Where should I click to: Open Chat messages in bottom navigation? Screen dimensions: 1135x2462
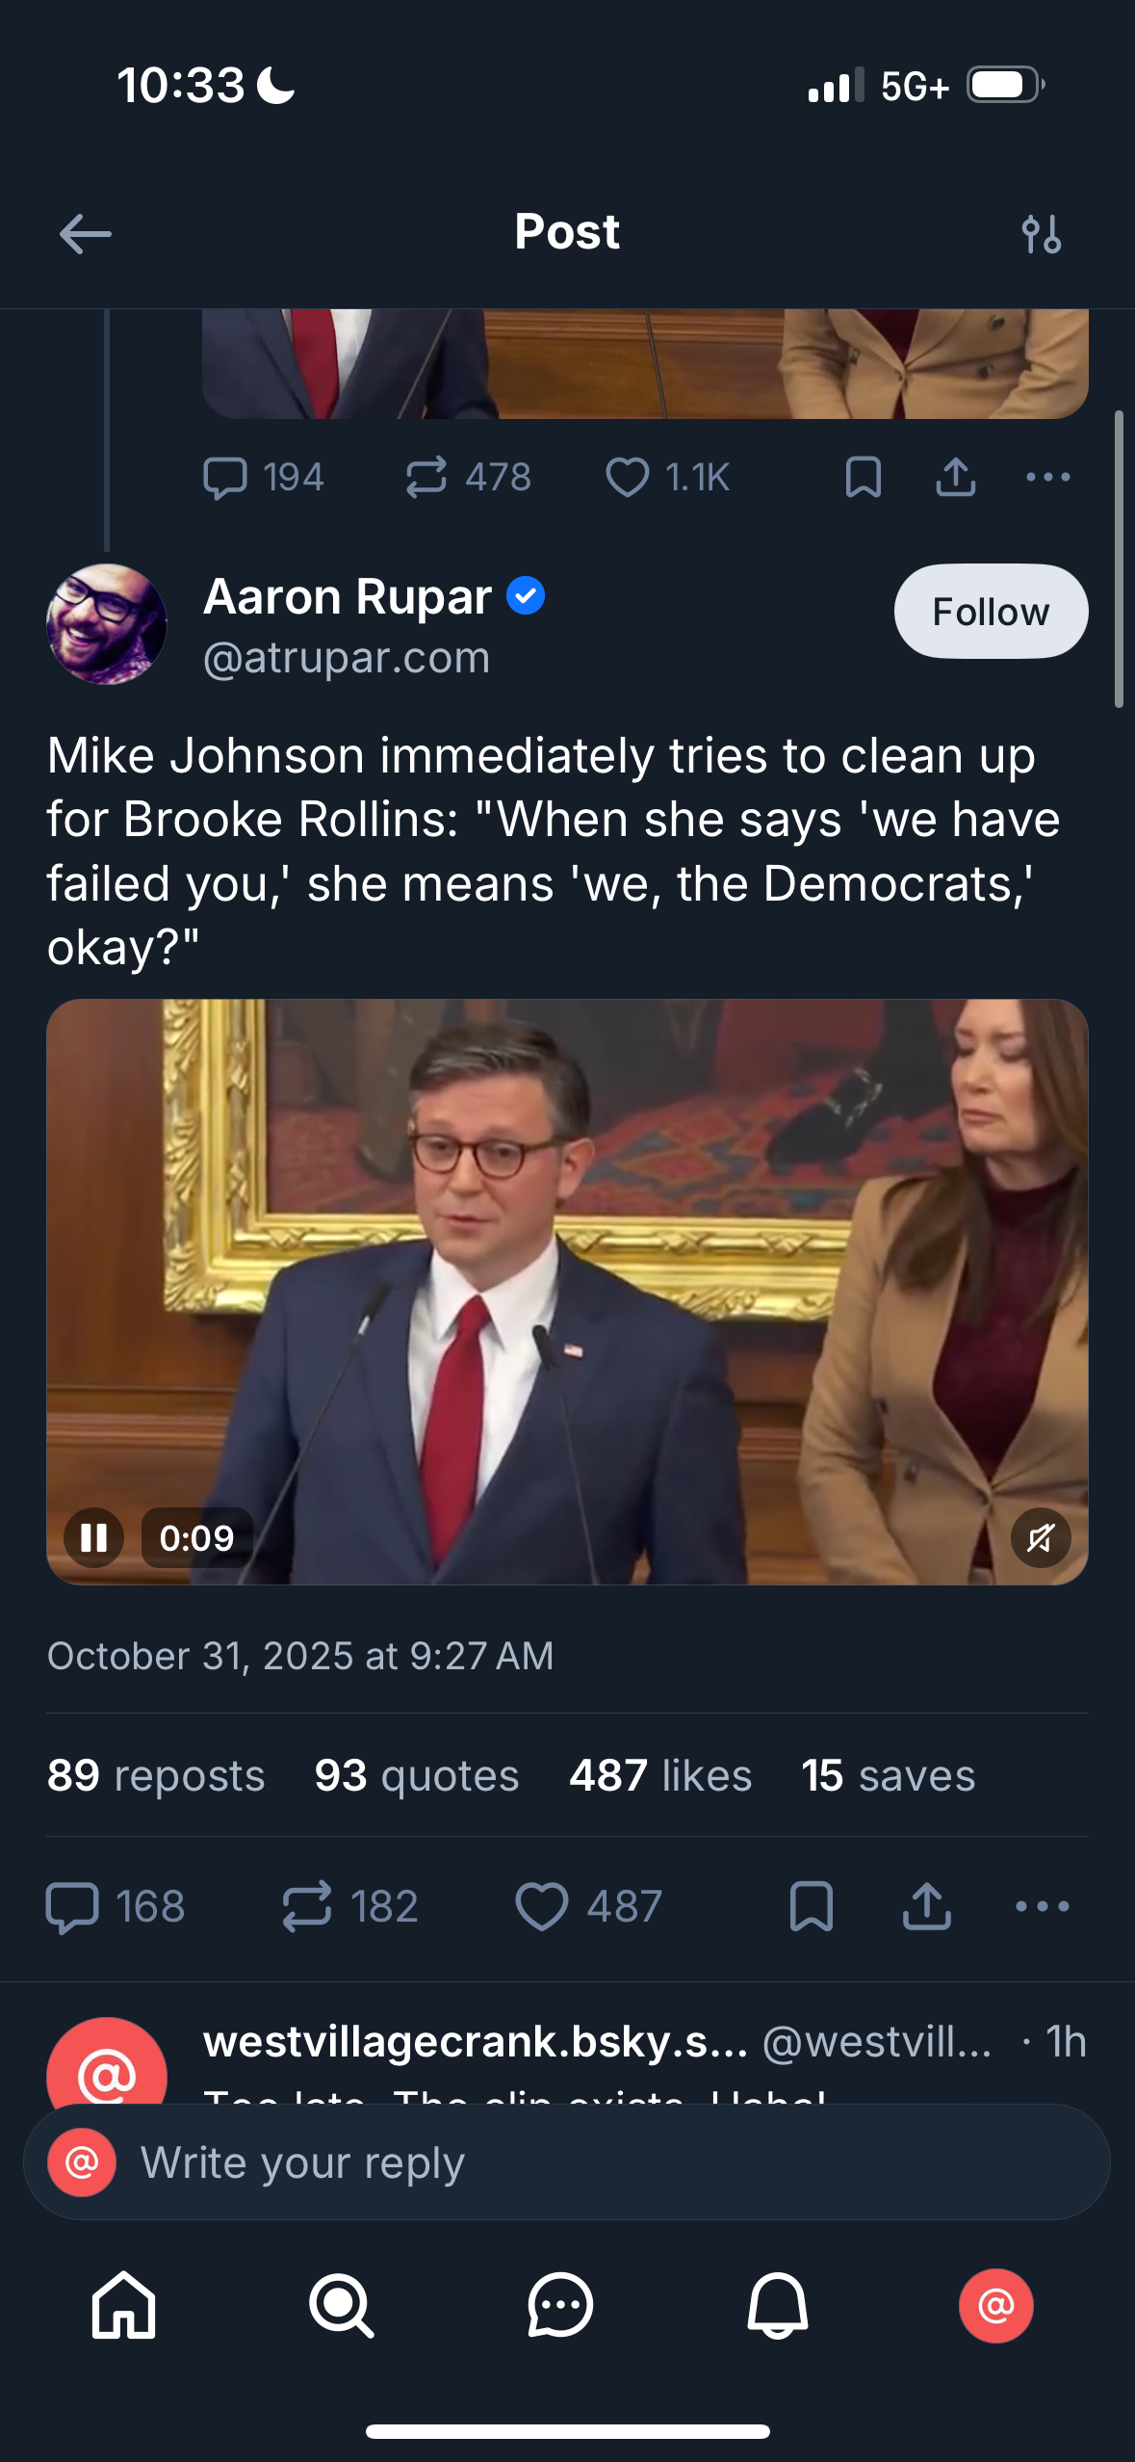[x=559, y=2306]
